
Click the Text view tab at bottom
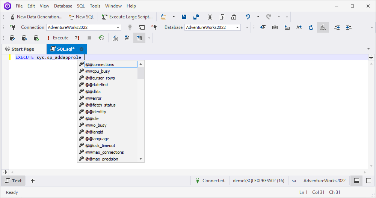coord(14,181)
